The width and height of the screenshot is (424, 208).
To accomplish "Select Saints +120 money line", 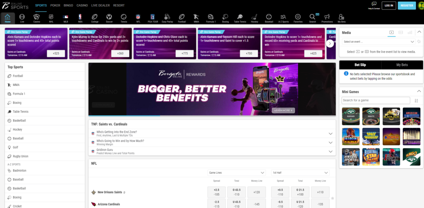I will [x=257, y=192].
